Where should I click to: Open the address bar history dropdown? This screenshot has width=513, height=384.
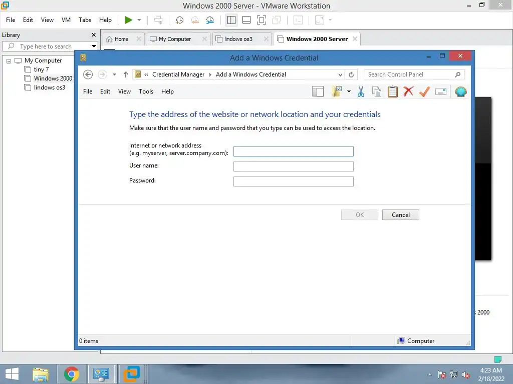click(x=340, y=74)
